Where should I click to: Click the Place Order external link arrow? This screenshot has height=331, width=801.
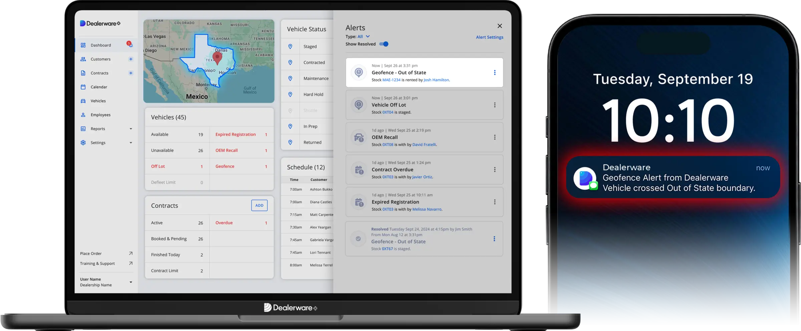(131, 254)
